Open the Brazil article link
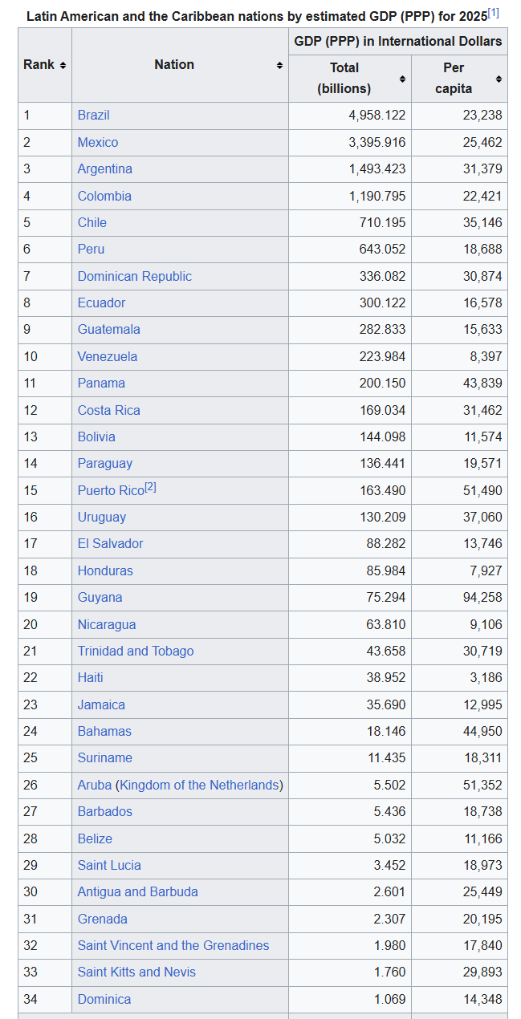Viewport: 521px width, 1019px height. (x=93, y=116)
